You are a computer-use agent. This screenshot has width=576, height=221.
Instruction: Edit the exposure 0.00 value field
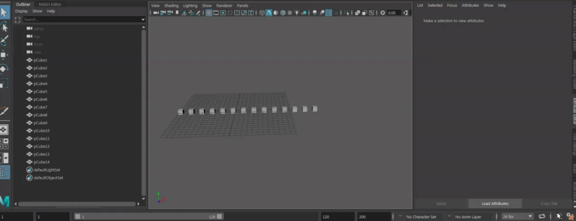coord(394,13)
